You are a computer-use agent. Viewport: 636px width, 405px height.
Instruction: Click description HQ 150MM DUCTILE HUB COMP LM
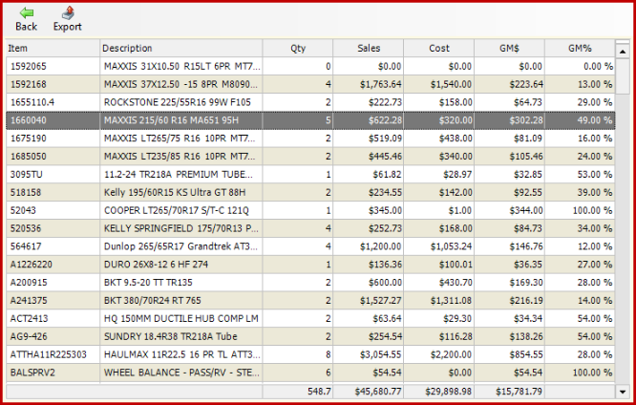point(180,319)
